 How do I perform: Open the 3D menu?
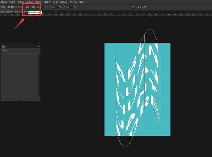pos(55,2)
